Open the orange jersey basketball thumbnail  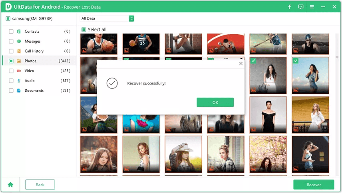226,44
